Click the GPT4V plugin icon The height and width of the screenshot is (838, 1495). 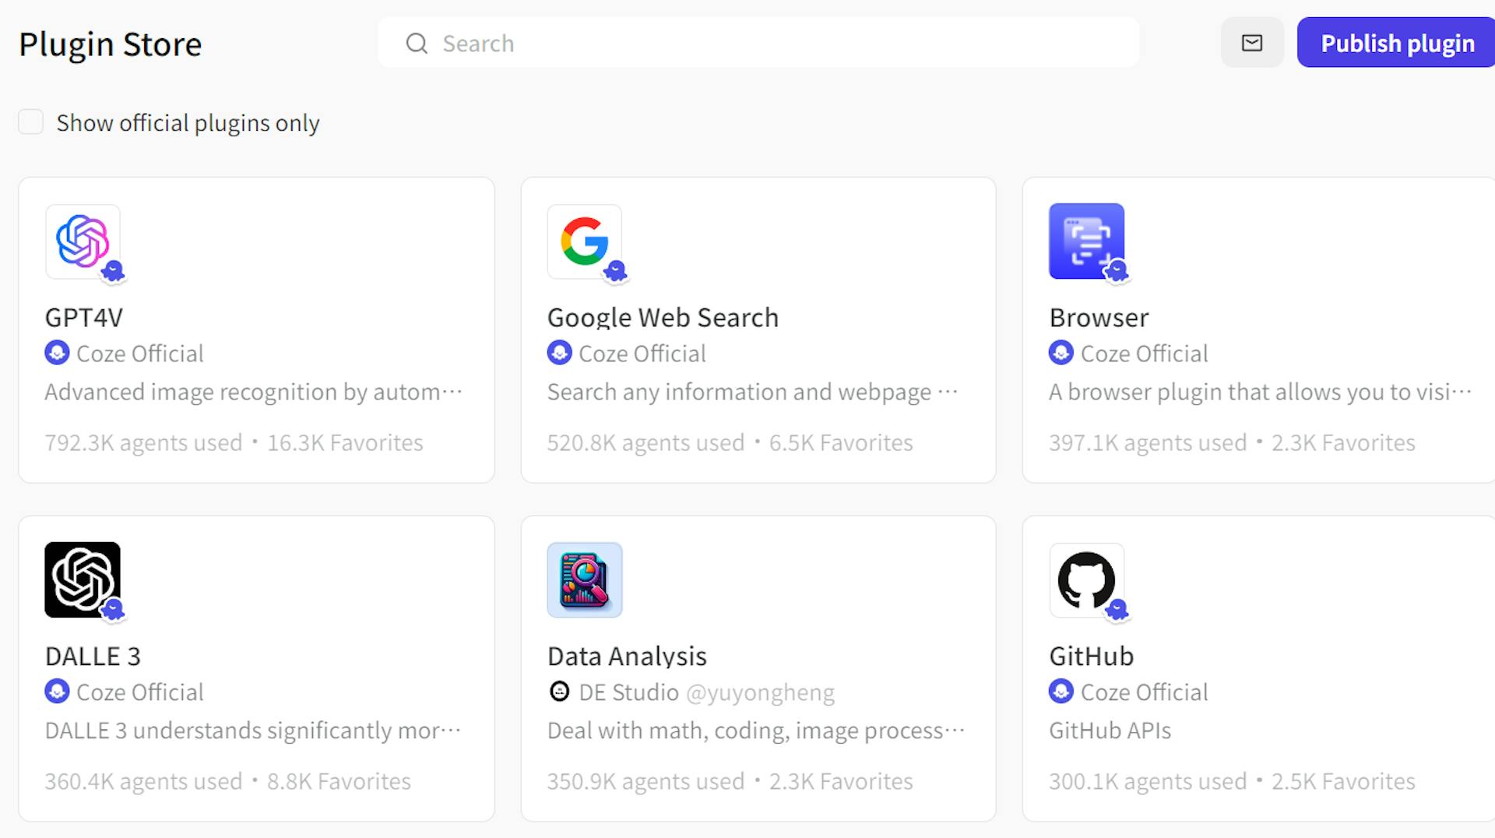point(83,242)
